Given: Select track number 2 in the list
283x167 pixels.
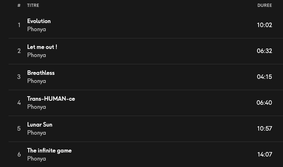Looking at the screenshot, I should point(19,51).
